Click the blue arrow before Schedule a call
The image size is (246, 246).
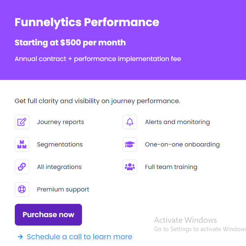tap(20, 236)
